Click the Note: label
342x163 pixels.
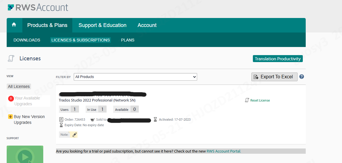click(64, 135)
